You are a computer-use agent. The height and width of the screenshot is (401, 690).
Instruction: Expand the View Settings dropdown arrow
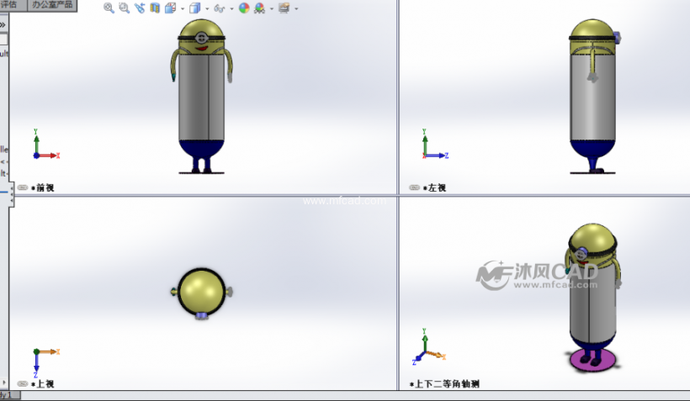(x=296, y=8)
